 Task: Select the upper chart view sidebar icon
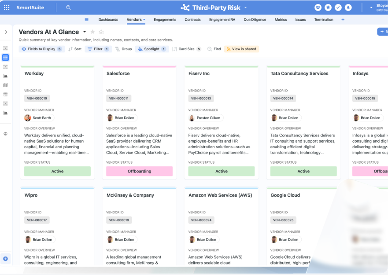(5, 76)
